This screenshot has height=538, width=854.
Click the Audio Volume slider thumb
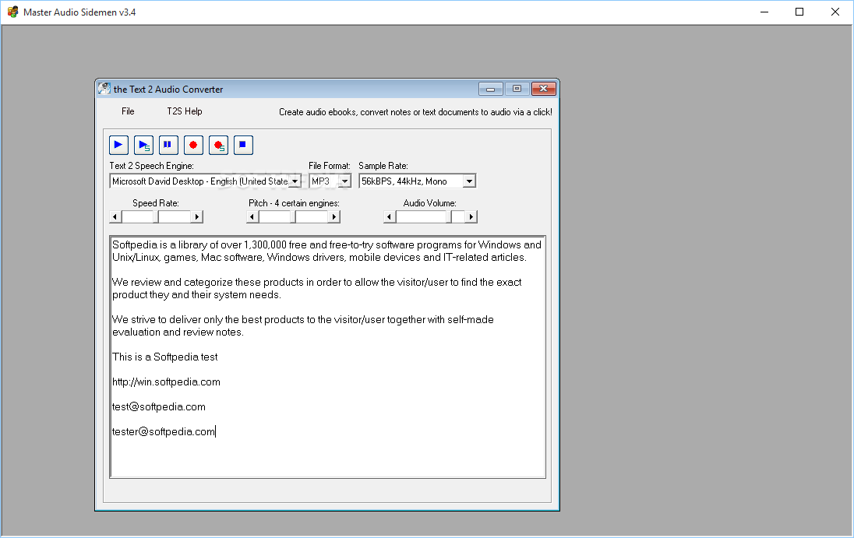pyautogui.click(x=449, y=217)
